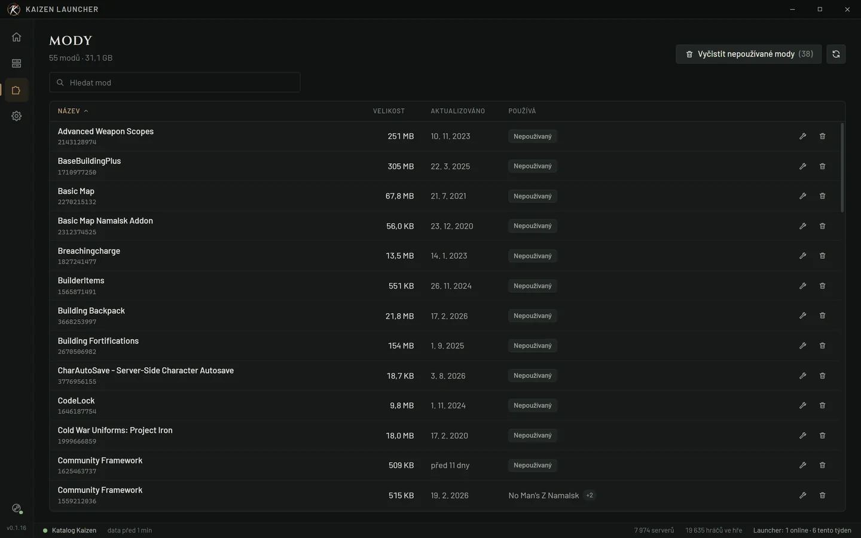Delete the CodeLock mod with trash icon
This screenshot has width=861, height=538.
click(x=822, y=405)
